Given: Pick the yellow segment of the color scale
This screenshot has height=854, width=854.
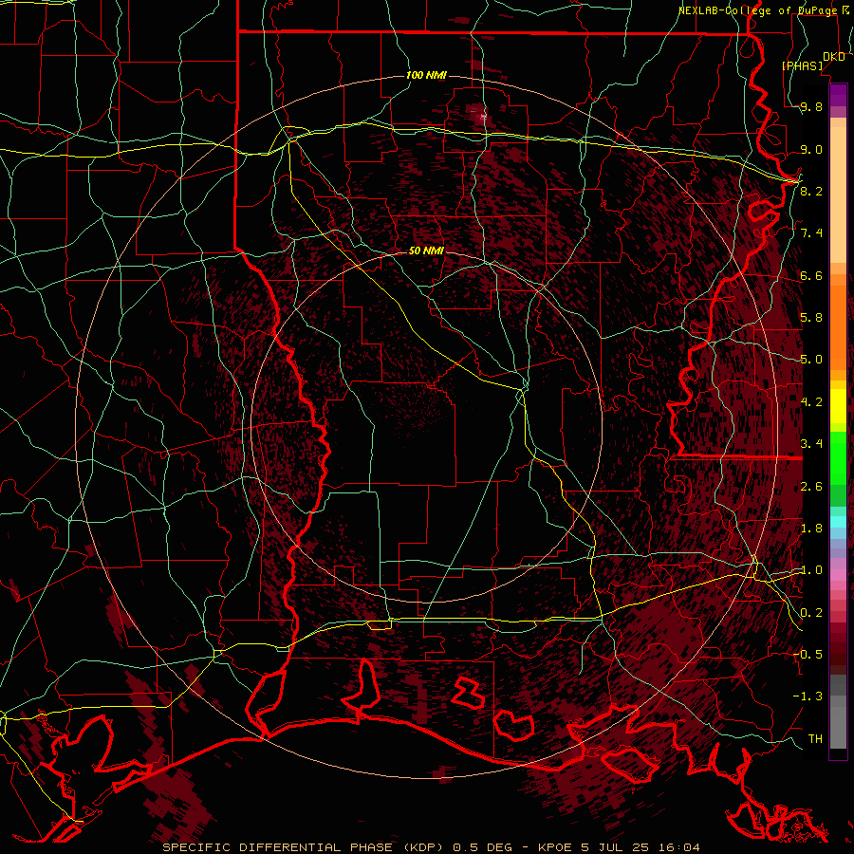Looking at the screenshot, I should click(x=838, y=406).
